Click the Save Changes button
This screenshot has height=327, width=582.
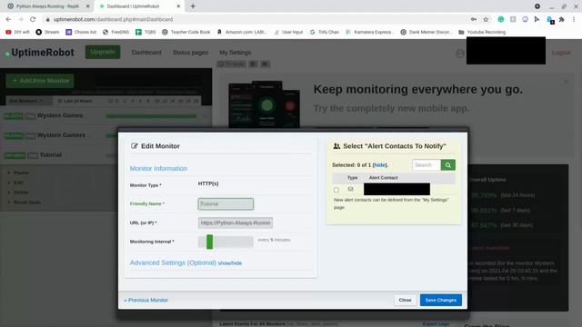click(441, 300)
